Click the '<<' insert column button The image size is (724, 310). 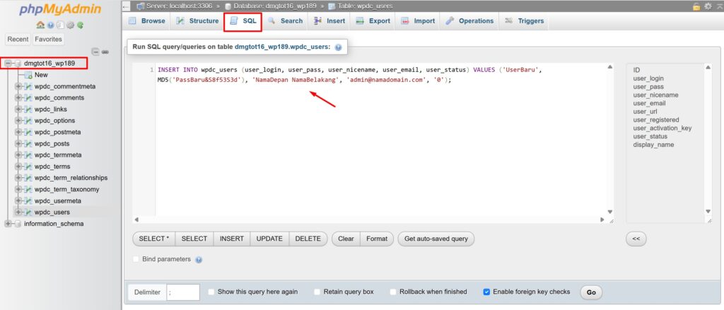tap(636, 239)
